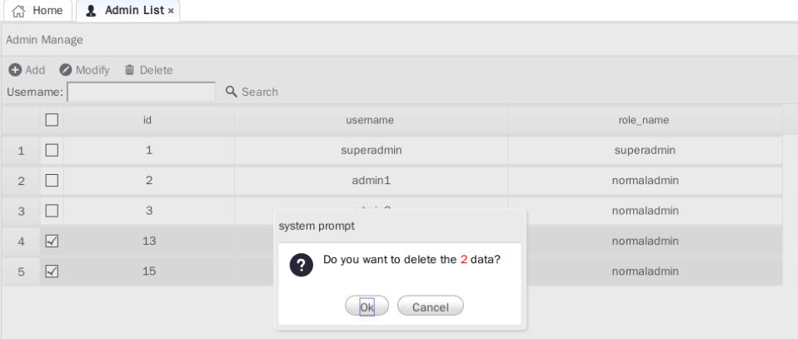Image resolution: width=798 pixels, height=339 pixels.
Task: Click the role_name column header
Action: (644, 120)
